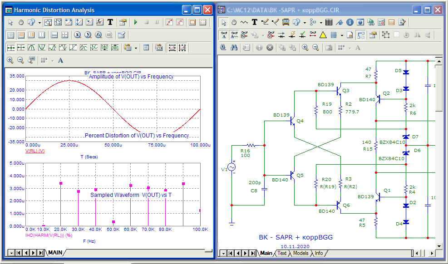Image resolution: width=448 pixels, height=264 pixels.
Task: Click the blue Info icon in the schematic toolbar
Action: click(350, 22)
